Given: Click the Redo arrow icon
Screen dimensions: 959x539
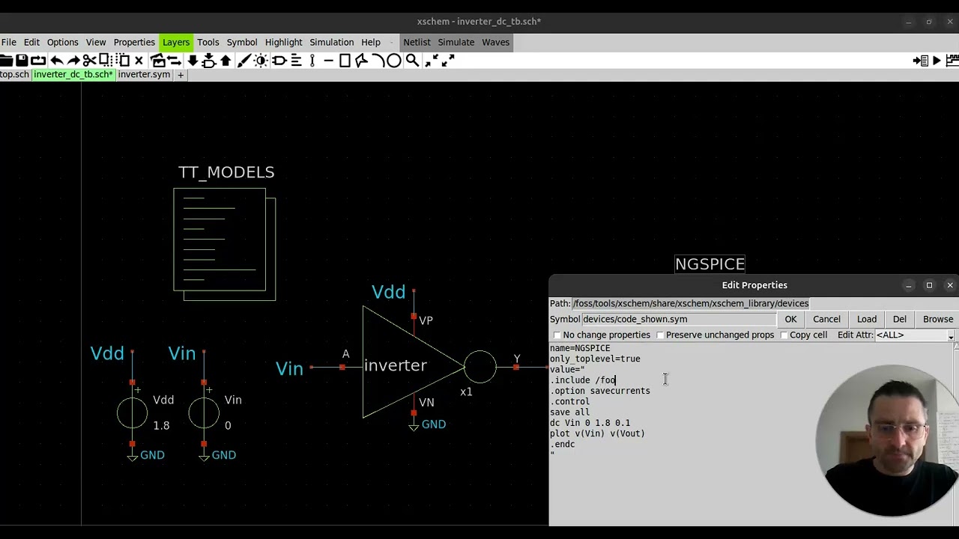Looking at the screenshot, I should [x=73, y=61].
